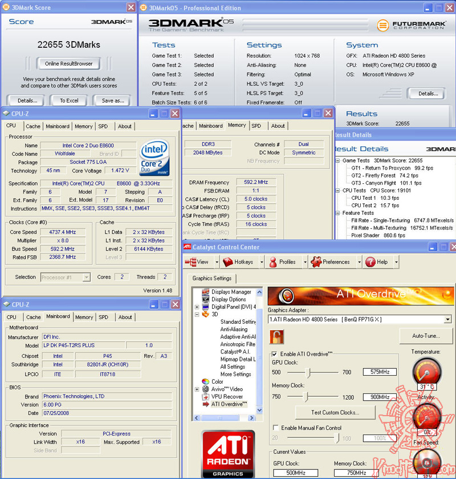
Task: Open the Hotkeys dropdown arrow
Action: [262, 262]
